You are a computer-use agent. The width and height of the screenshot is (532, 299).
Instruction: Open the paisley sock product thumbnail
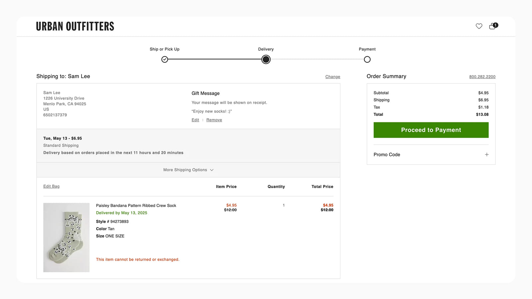(x=66, y=238)
